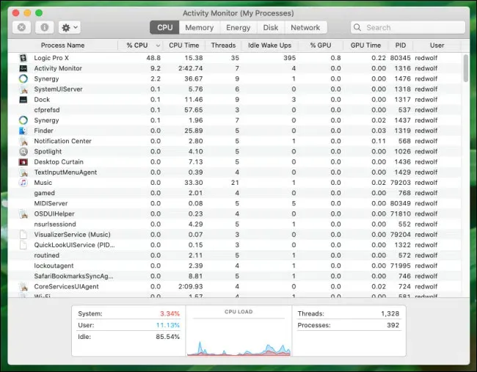
Task: Click the System 3.34% value
Action: pyautogui.click(x=170, y=313)
